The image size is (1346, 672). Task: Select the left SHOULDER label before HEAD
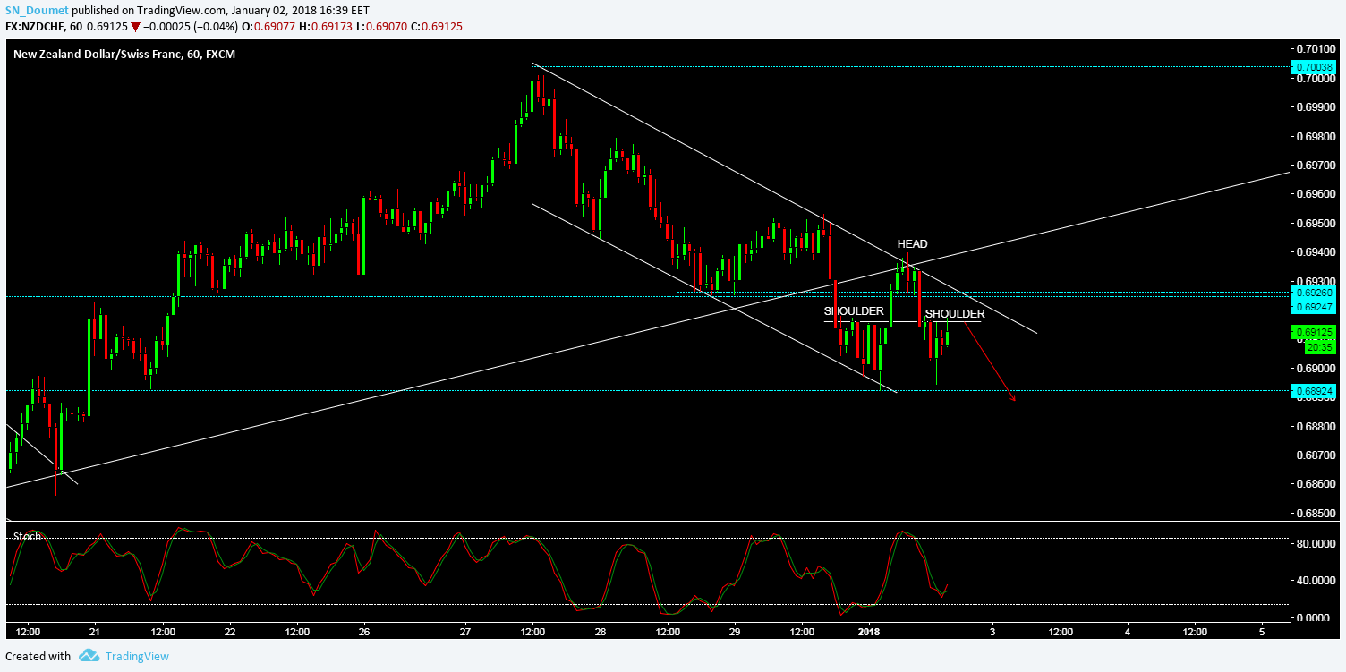click(x=855, y=311)
